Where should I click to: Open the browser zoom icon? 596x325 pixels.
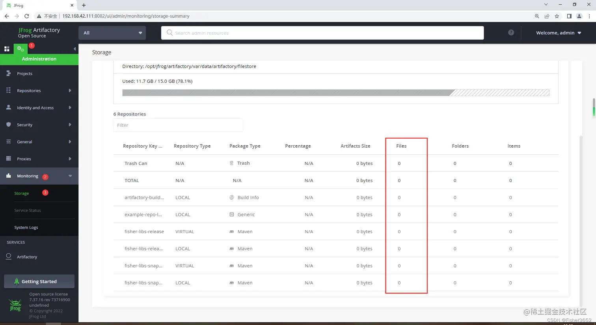pos(537,16)
